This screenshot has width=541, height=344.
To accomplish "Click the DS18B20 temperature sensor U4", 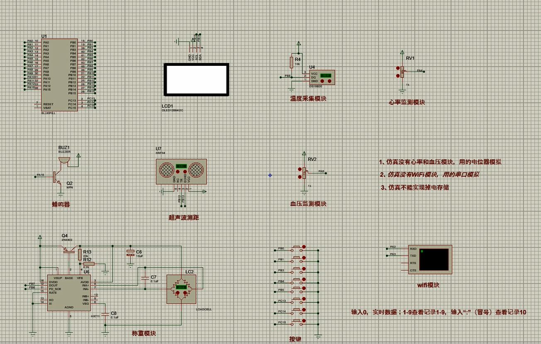I will pos(322,77).
